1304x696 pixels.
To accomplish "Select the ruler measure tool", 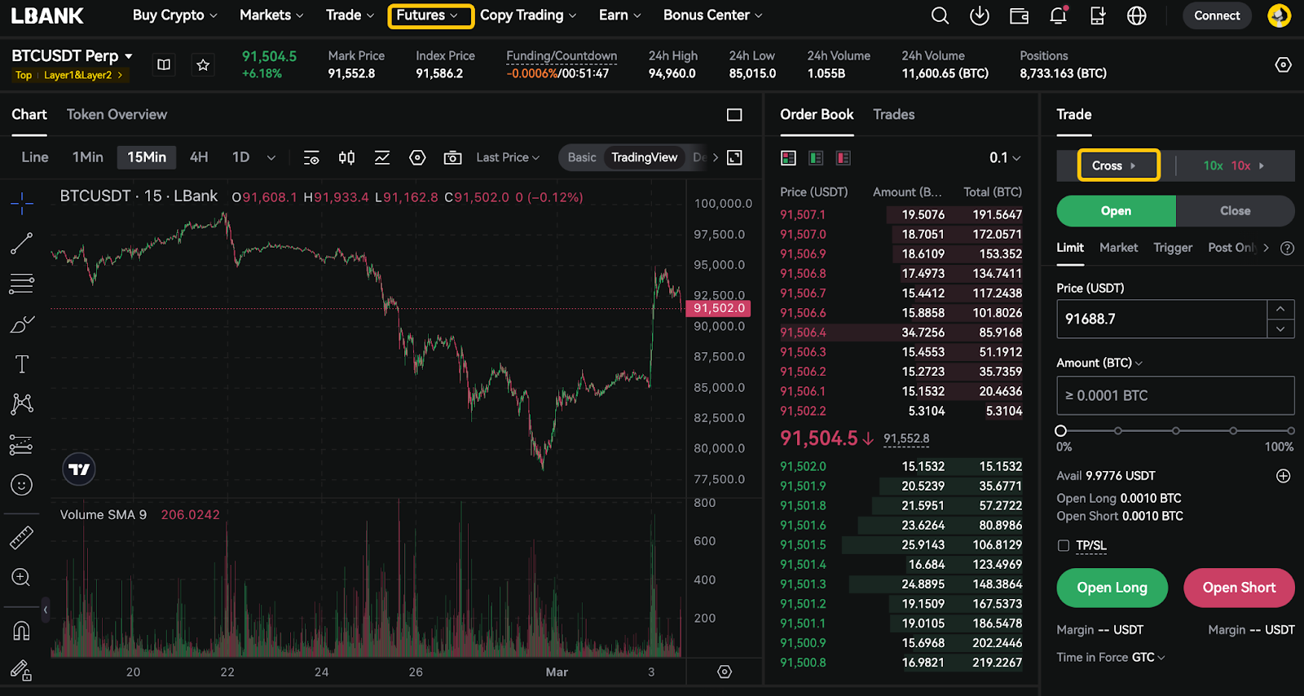I will point(22,537).
